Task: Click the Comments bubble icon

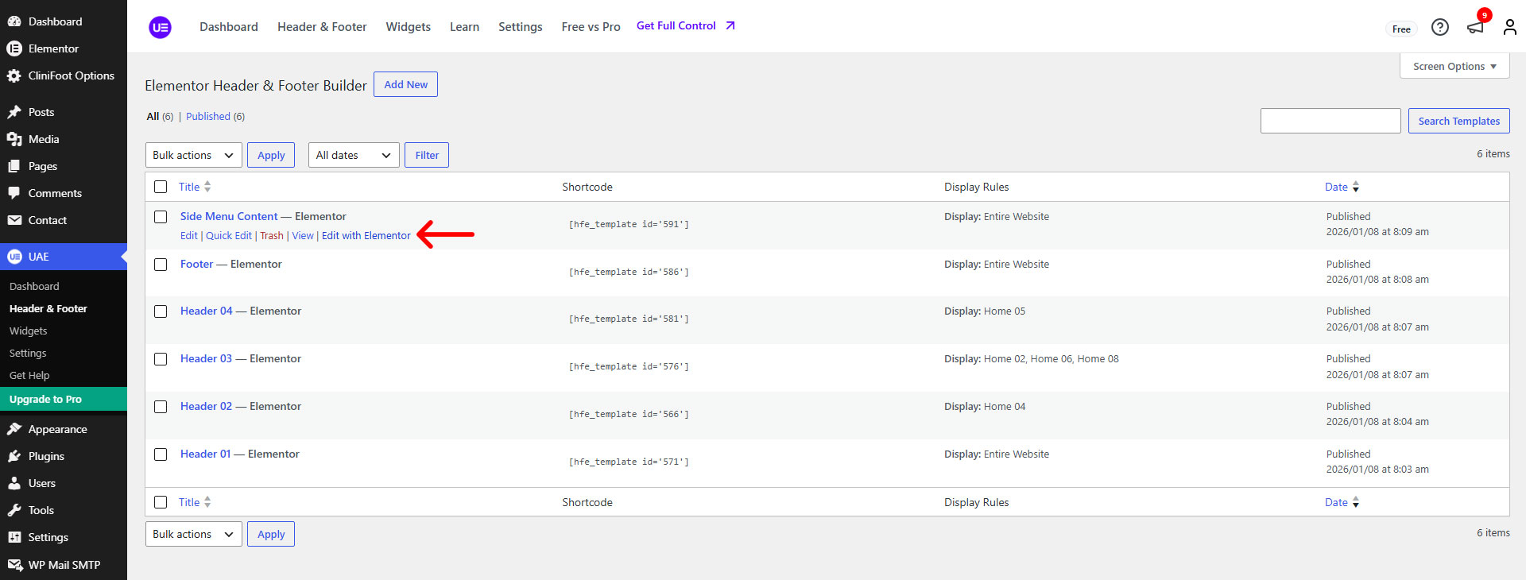Action: 14,193
